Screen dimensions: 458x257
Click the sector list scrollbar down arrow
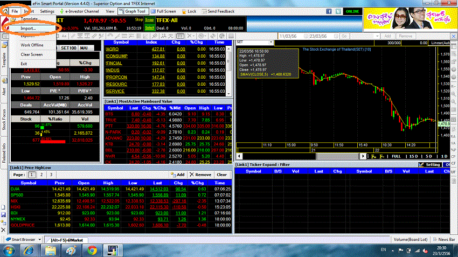tap(228, 94)
